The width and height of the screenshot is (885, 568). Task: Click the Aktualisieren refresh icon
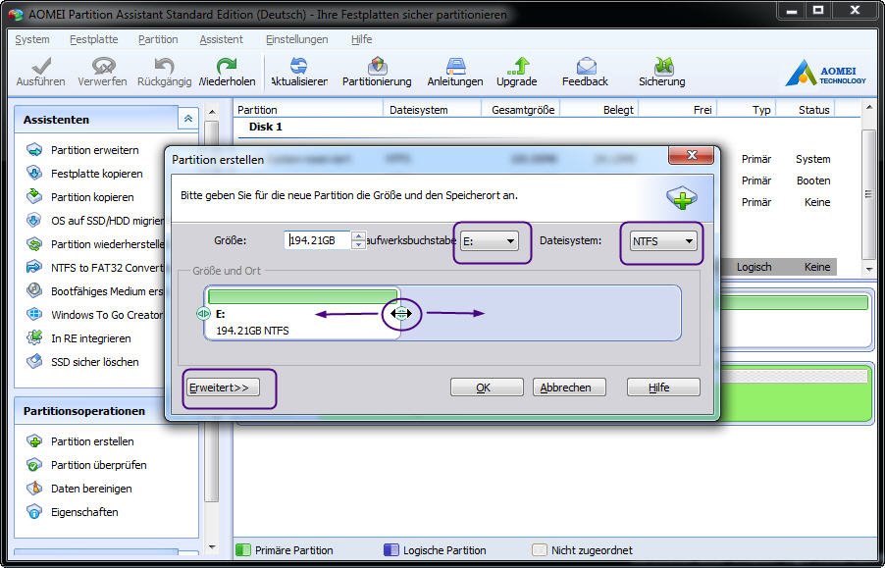point(298,66)
